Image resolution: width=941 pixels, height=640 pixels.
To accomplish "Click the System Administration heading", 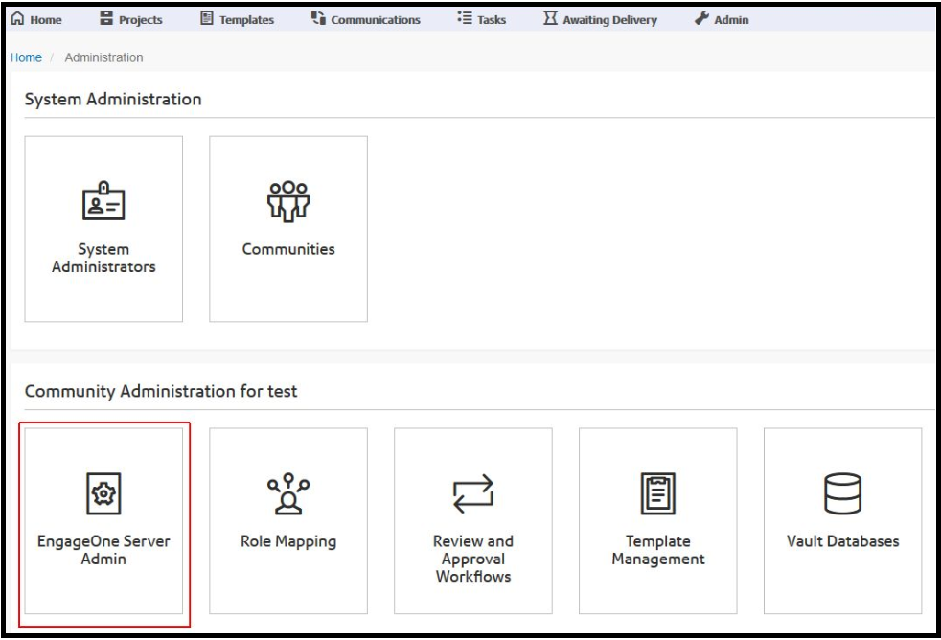I will (x=113, y=99).
